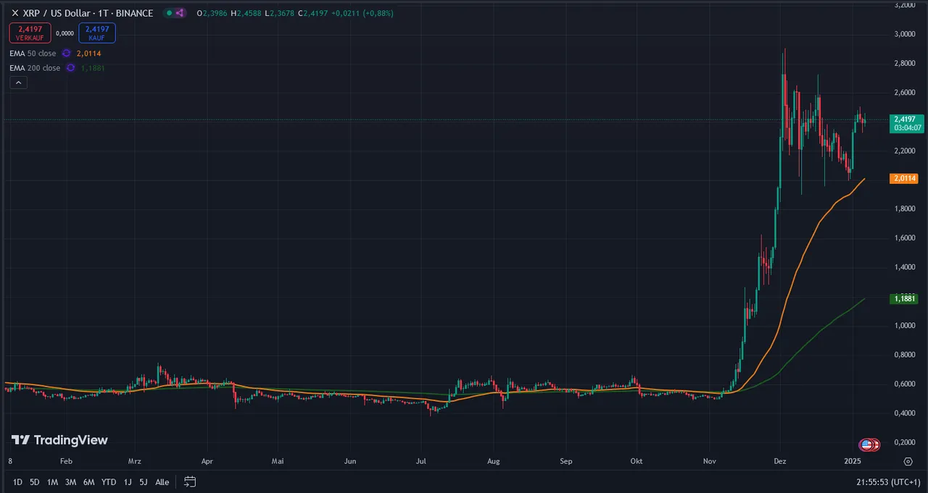The height and width of the screenshot is (493, 928).
Task: Select the EMA 50 close indicator label
Action: 33,54
